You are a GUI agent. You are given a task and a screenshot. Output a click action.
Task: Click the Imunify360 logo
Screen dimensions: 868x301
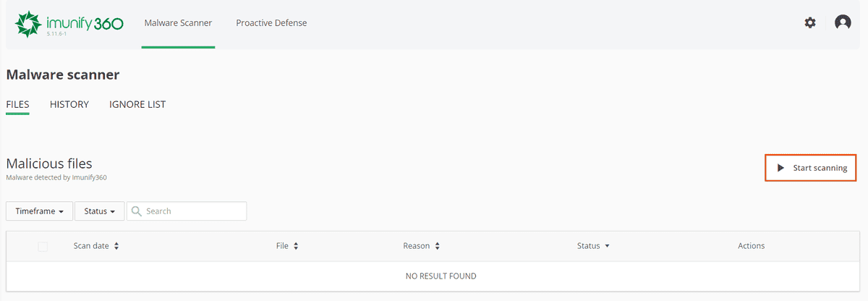[x=69, y=23]
